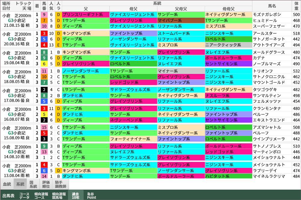Click horse name サトノノブレス
The width and height of the screenshot is (301, 200).
tap(267, 146)
